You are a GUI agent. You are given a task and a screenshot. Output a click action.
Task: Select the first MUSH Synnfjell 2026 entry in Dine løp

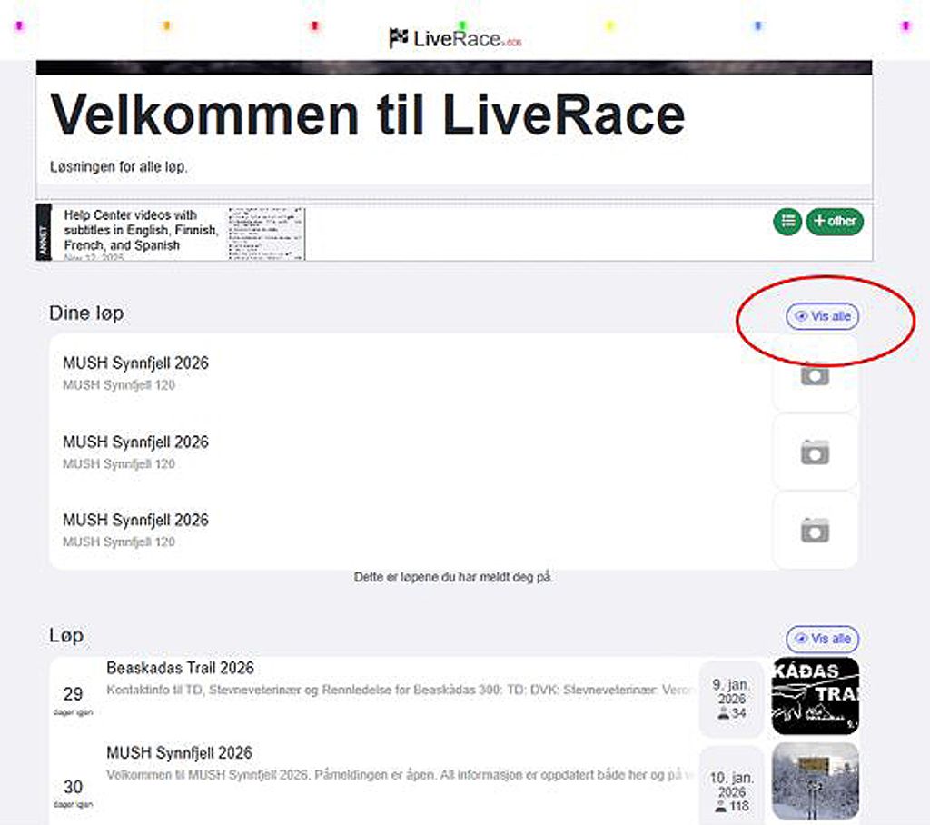[135, 363]
